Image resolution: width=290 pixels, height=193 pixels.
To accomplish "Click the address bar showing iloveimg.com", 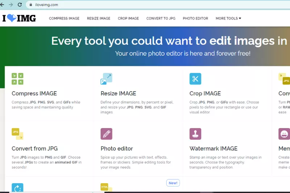I will point(158,5).
